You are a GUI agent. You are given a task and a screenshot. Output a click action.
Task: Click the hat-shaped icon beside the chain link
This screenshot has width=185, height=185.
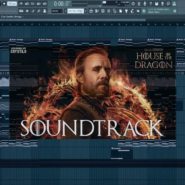tap(45, 11)
